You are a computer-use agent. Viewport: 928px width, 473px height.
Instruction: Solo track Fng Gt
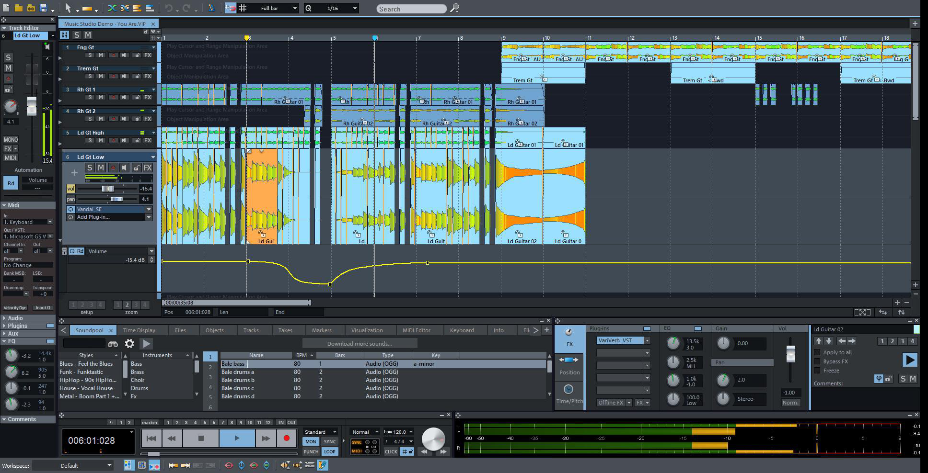(90, 55)
